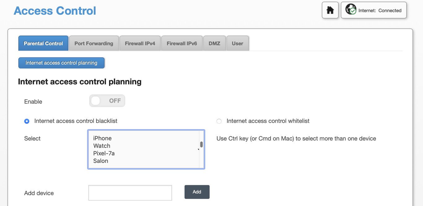Viewport: 423px width, 206px height.
Task: Open the Firewall IPv6 tab
Action: [x=182, y=43]
